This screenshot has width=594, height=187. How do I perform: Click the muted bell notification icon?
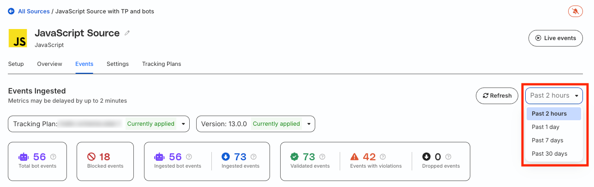(x=575, y=11)
